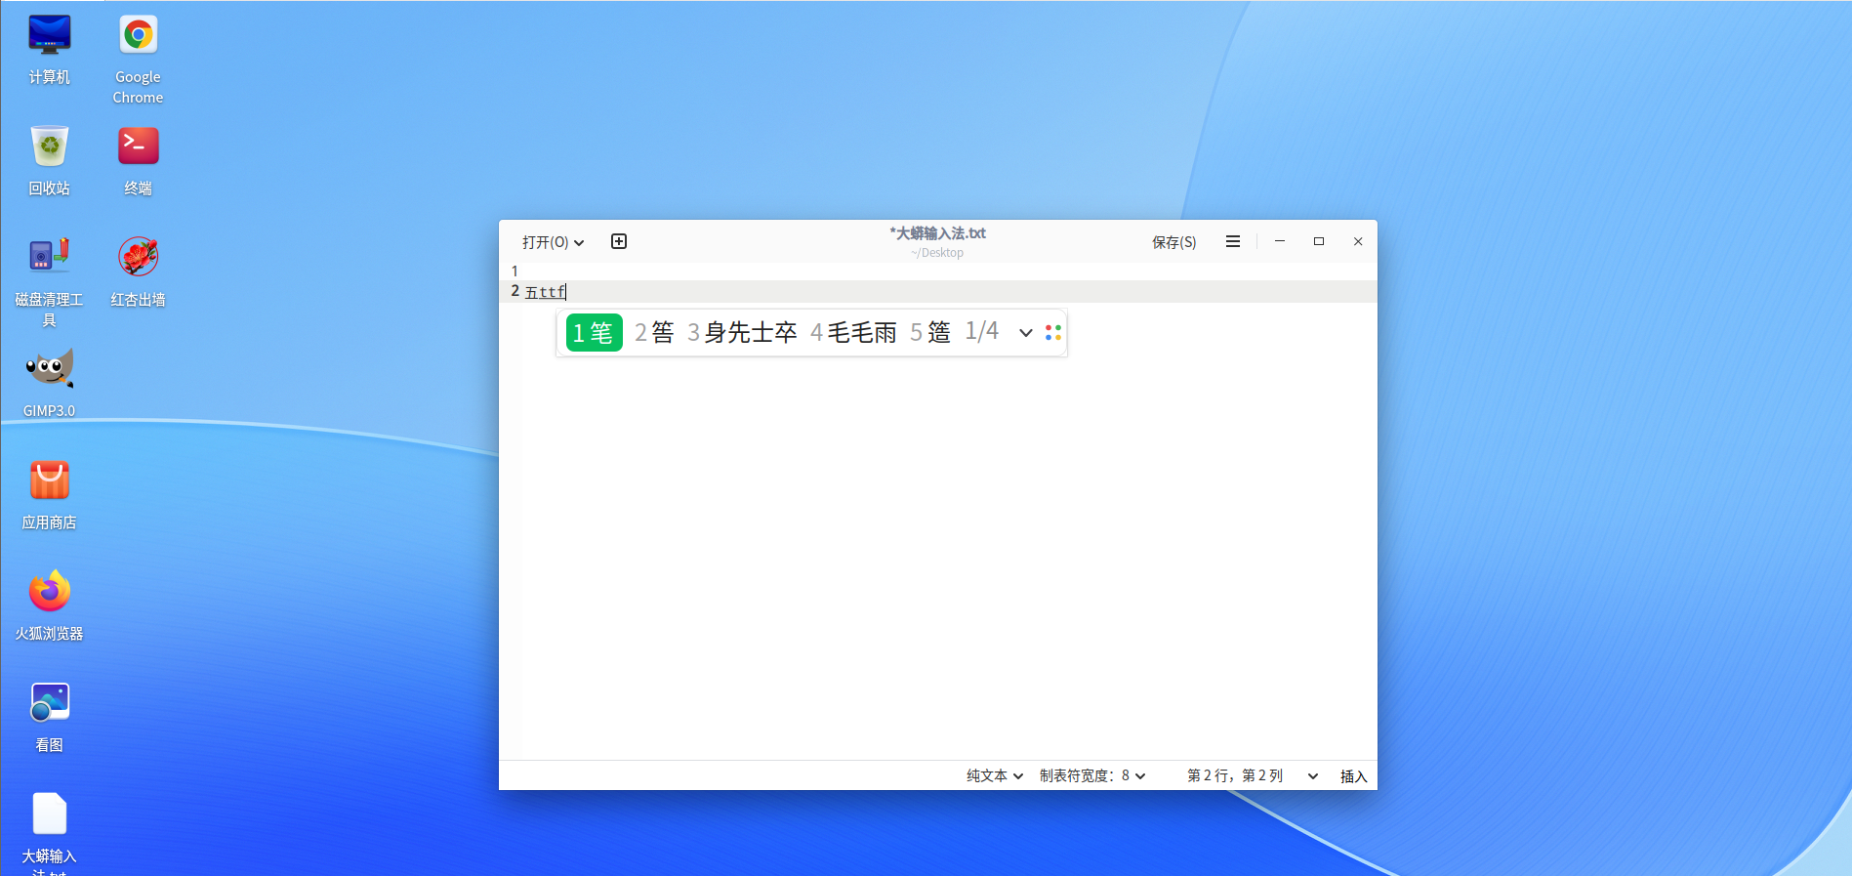Choose candidate 2 笞
The width and height of the screenshot is (1852, 876).
[x=654, y=333]
